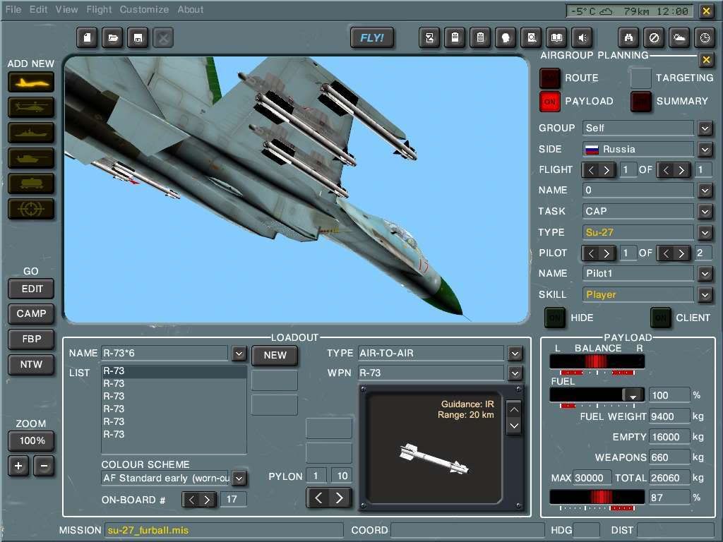
Task: Toggle the PAYLOAD panel switch
Action: [550, 102]
